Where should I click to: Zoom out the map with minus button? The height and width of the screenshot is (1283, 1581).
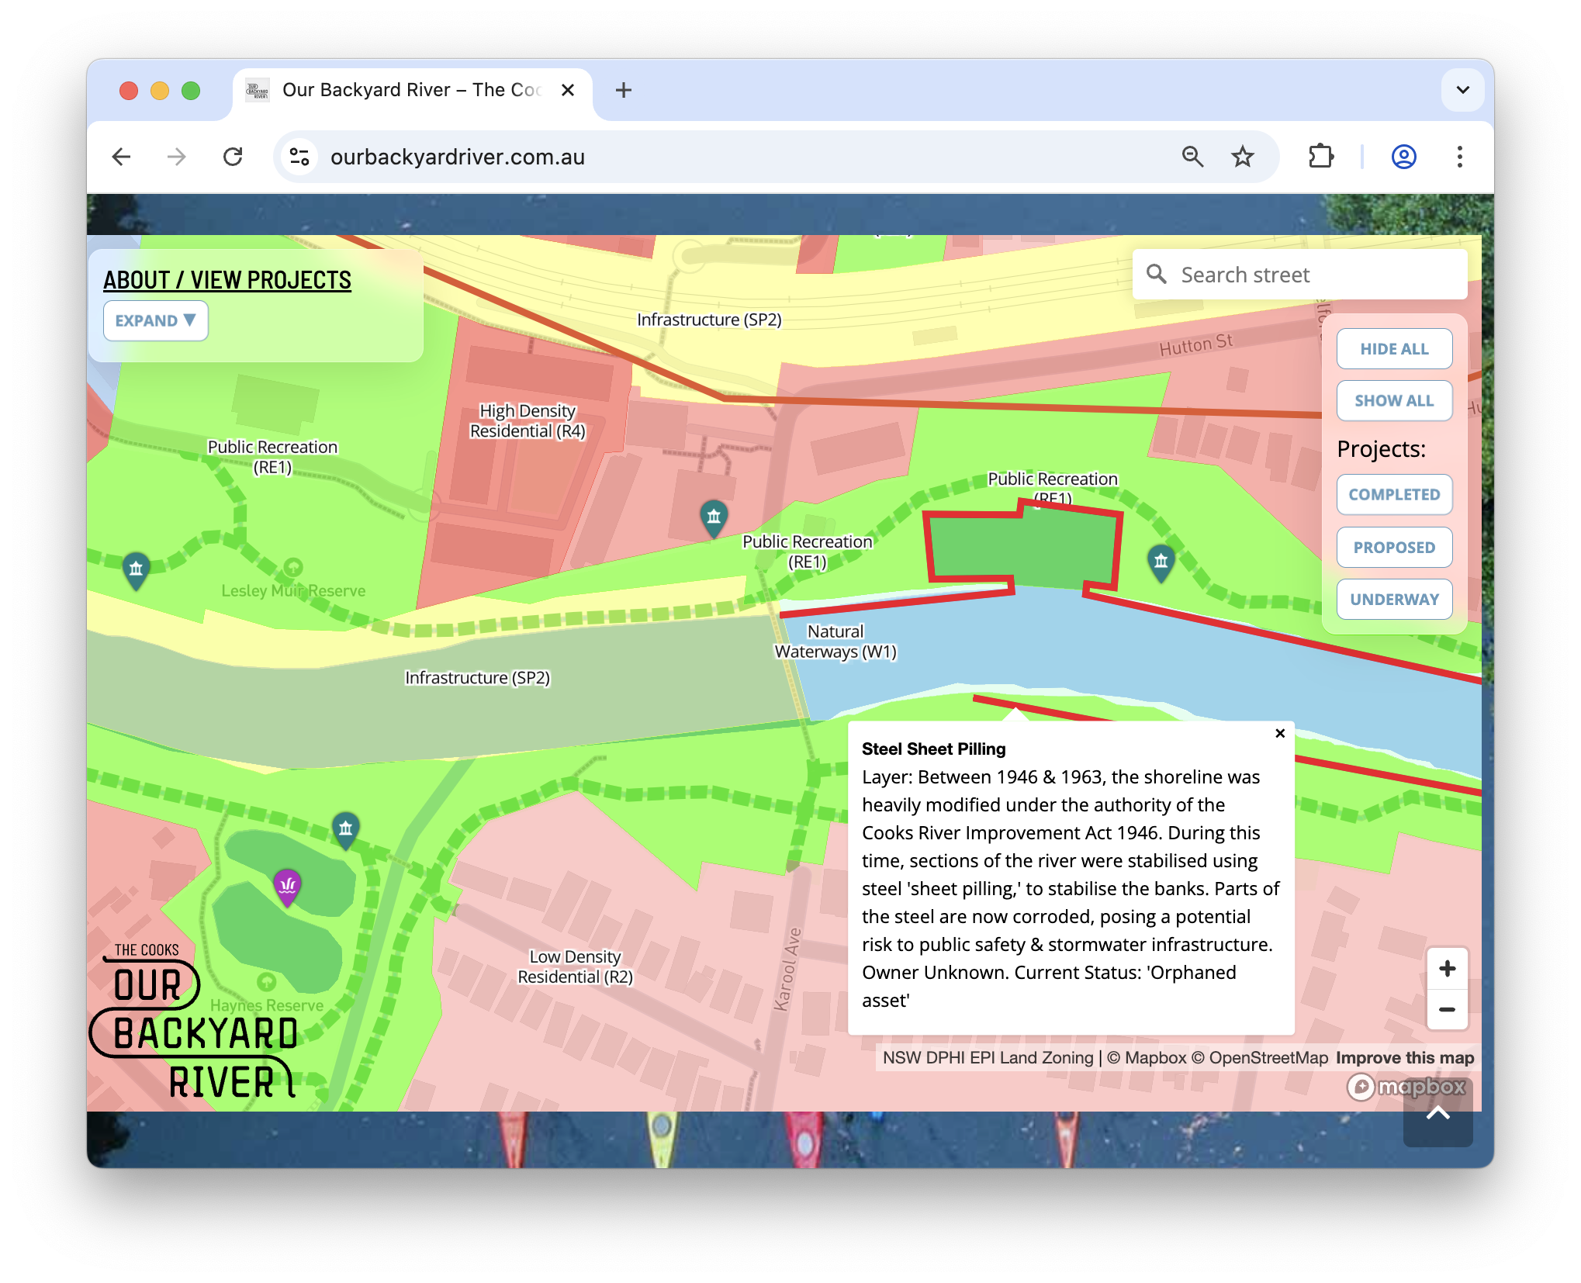click(x=1447, y=1010)
